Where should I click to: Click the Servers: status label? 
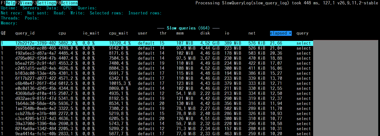(32, 8)
